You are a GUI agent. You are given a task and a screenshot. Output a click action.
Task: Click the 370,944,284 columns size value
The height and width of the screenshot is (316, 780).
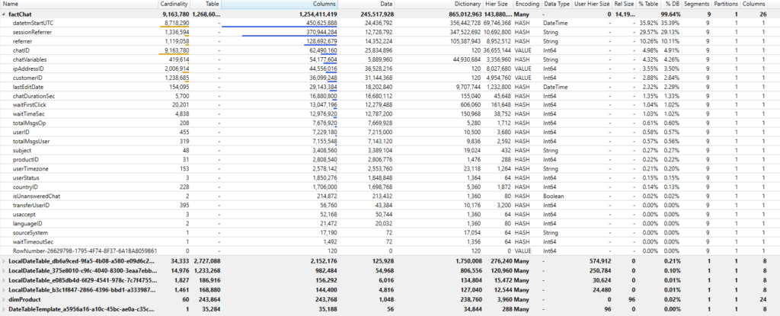point(321,32)
